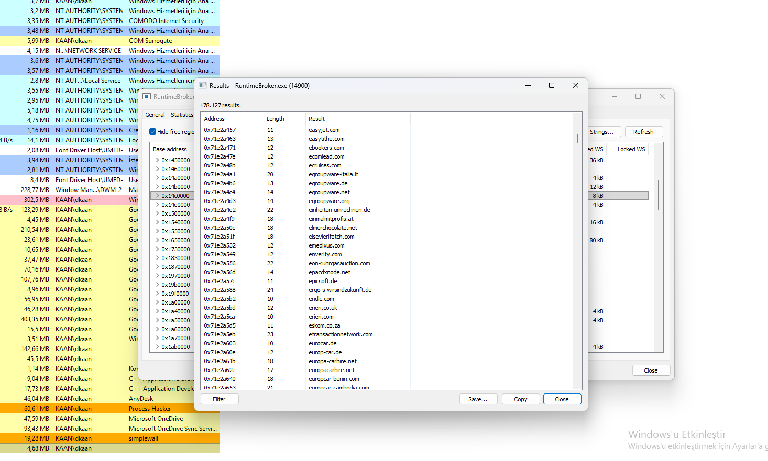Click Close in the properties window
768x461 pixels.
tap(651, 370)
